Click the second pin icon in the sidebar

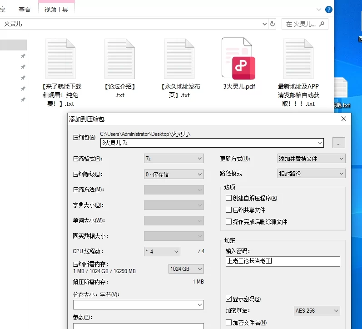point(23,67)
